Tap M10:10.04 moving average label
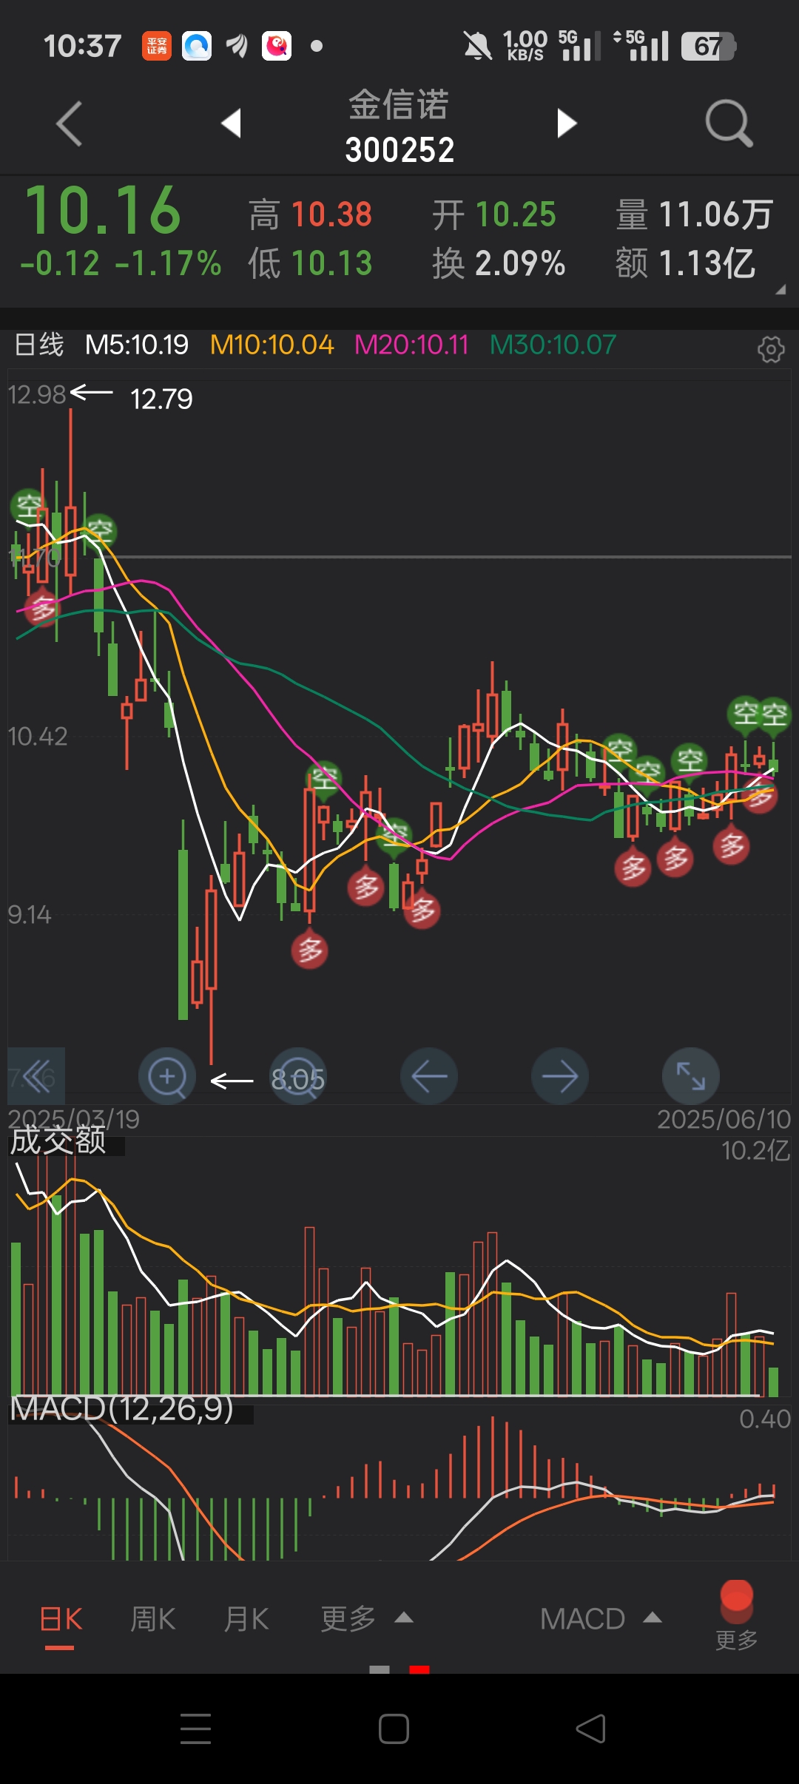Image resolution: width=799 pixels, height=1784 pixels. [272, 345]
